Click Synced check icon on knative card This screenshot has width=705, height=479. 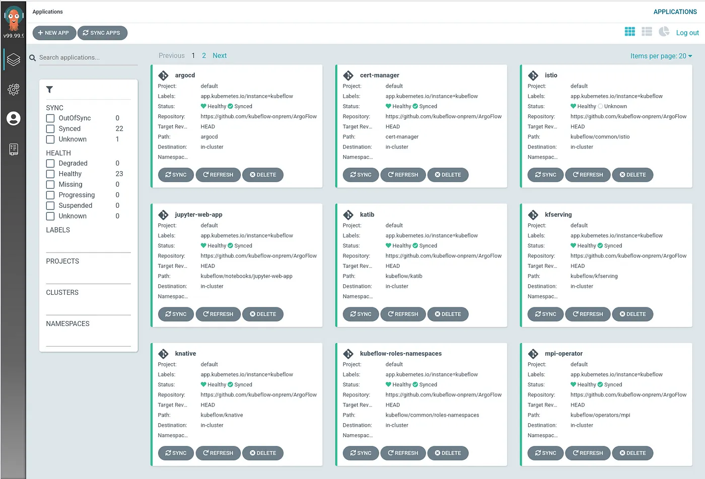point(231,384)
